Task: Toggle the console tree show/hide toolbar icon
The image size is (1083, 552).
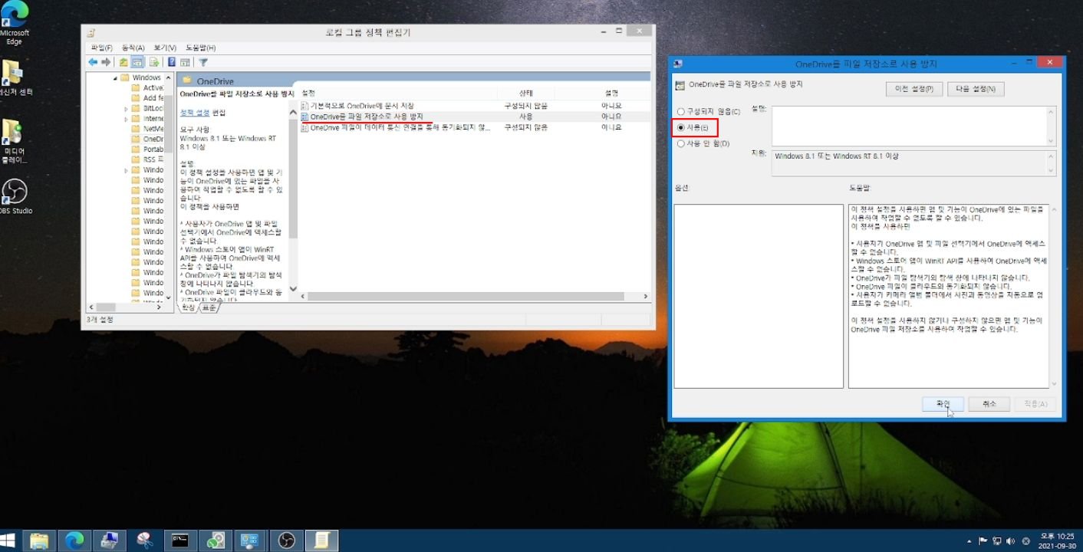Action: (138, 62)
